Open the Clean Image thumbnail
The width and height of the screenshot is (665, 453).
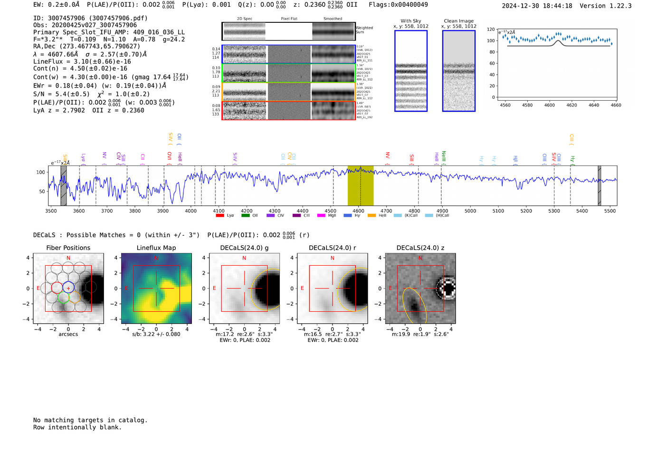459,71
